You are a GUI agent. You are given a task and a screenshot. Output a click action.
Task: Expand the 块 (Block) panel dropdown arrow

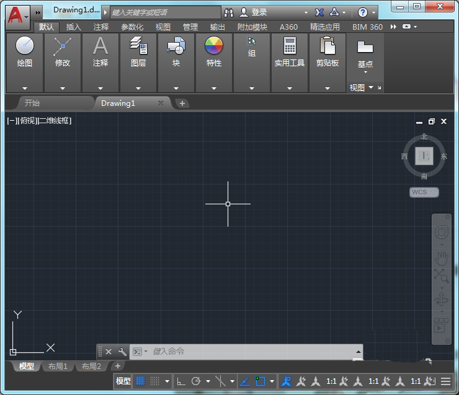point(176,89)
